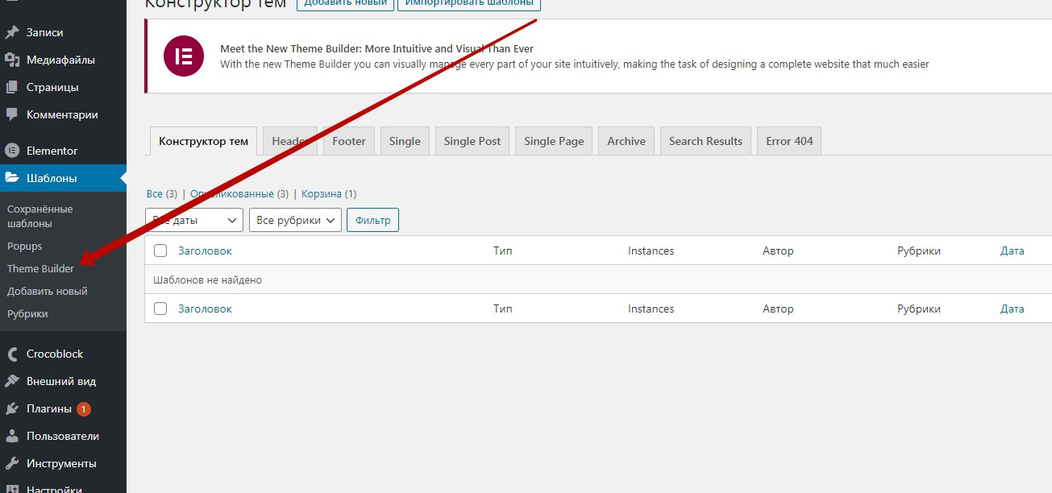Image resolution: width=1052 pixels, height=493 pixels.
Task: Click the Шаблонов не найдено message row
Action: [x=598, y=280]
